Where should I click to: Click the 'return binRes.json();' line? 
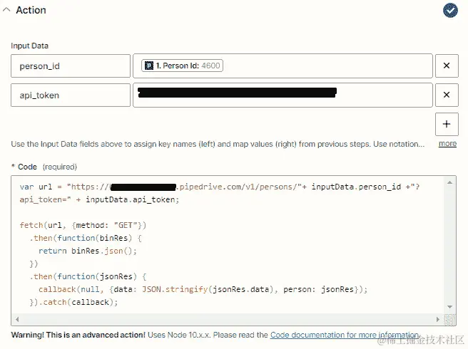pos(88,251)
